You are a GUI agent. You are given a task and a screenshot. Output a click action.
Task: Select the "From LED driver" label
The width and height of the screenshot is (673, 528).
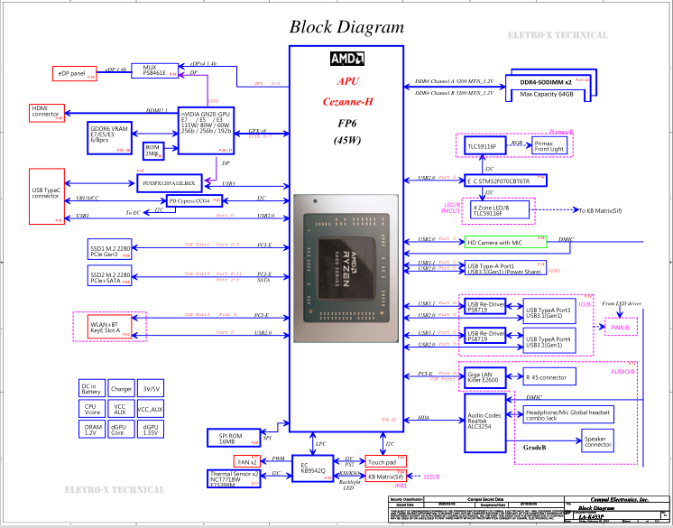[622, 303]
